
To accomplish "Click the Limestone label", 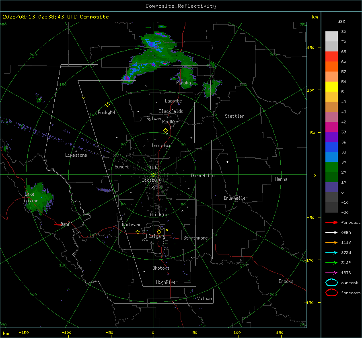I will (76, 155).
